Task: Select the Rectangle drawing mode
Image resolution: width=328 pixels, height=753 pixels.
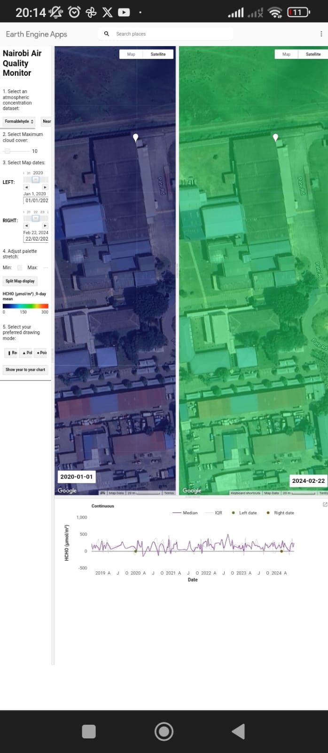Action: point(11,353)
